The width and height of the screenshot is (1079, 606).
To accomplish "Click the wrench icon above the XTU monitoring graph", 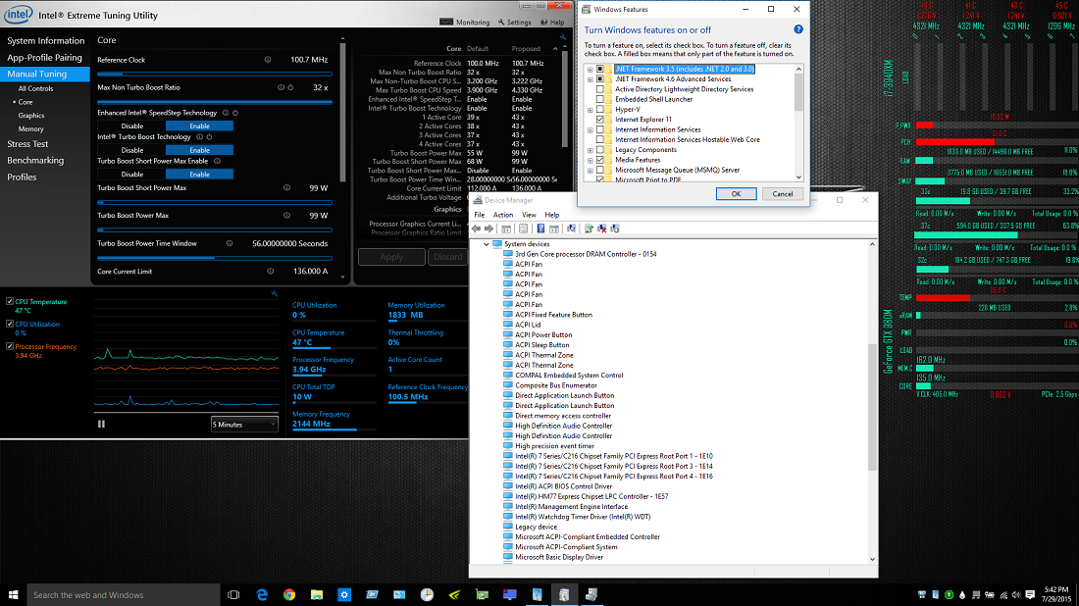I will [275, 294].
